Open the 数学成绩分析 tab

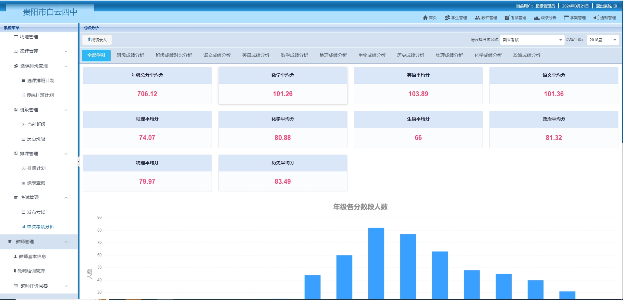[294, 55]
